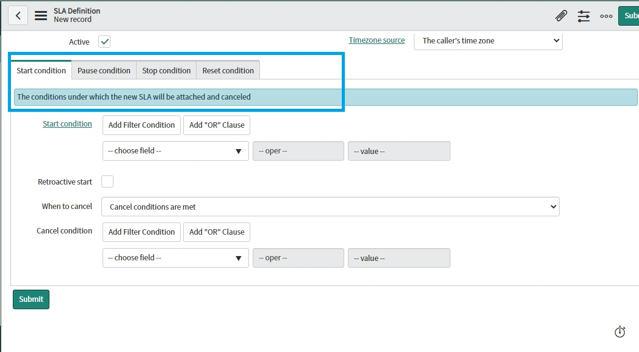The width and height of the screenshot is (639, 352).
Task: Click the When to cancel label
Action: coord(67,207)
